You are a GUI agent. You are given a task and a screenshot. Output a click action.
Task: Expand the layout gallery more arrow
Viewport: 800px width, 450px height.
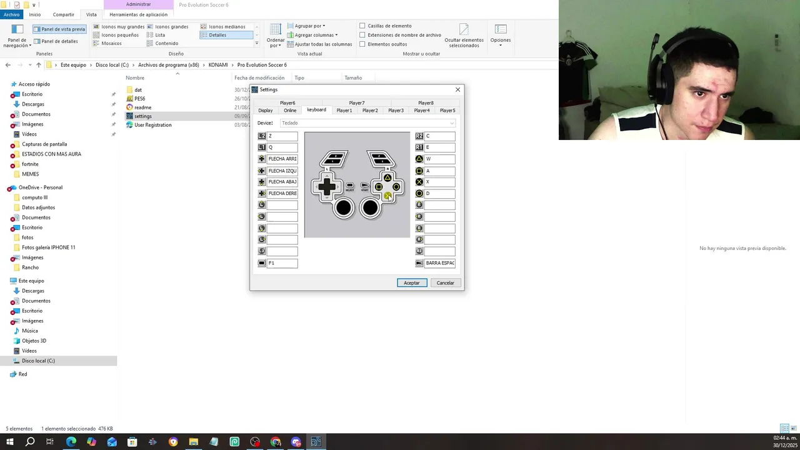coord(257,43)
